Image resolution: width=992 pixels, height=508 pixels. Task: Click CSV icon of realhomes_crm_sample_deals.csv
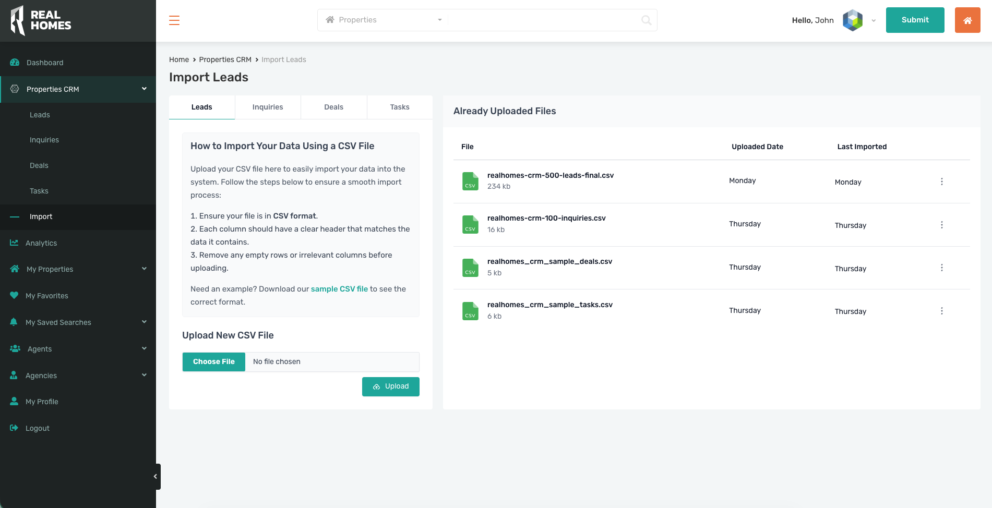(x=470, y=268)
